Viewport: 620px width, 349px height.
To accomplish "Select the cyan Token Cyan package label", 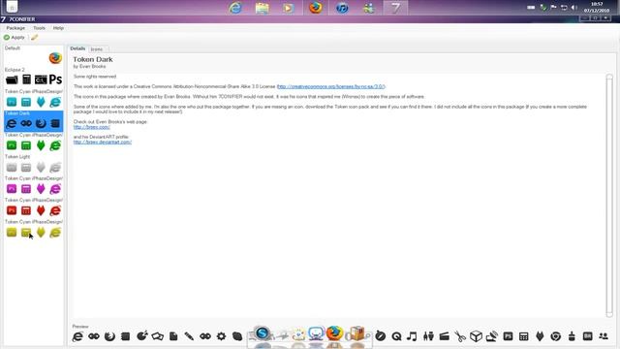I will [x=34, y=91].
